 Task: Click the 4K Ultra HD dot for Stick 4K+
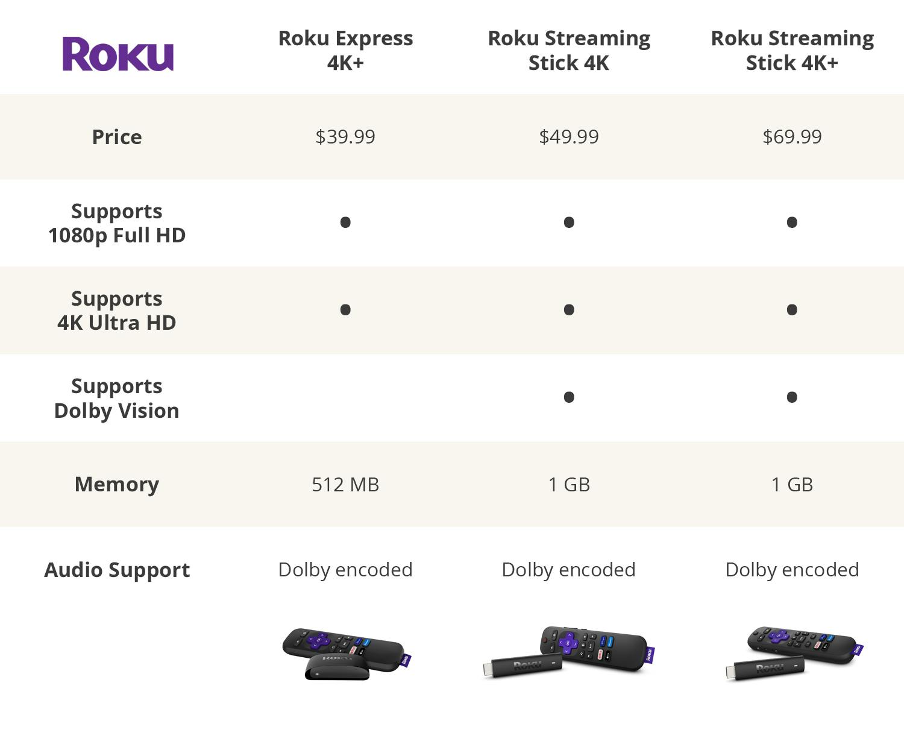[x=792, y=310]
